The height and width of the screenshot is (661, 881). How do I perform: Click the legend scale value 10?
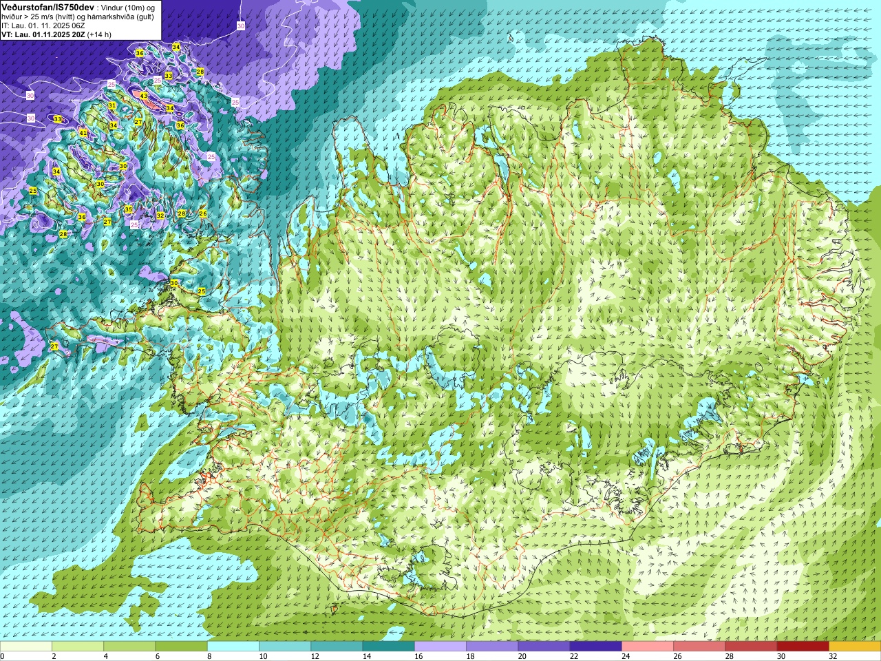263,656
